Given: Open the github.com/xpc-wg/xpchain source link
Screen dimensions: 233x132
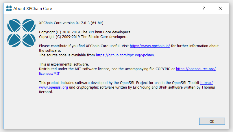Looking at the screenshot, I should pos(125,55).
